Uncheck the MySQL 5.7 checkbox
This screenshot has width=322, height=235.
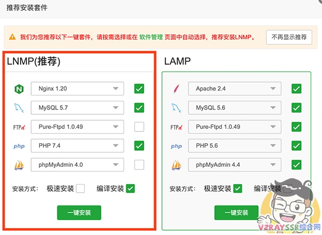pos(139,108)
